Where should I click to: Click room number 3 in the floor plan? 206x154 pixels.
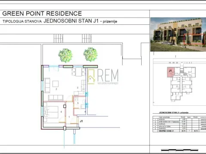click(78, 88)
